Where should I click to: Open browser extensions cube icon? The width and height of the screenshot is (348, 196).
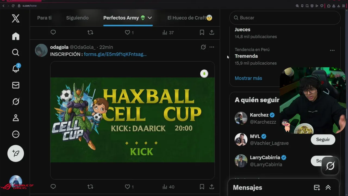pyautogui.click(x=329, y=6)
